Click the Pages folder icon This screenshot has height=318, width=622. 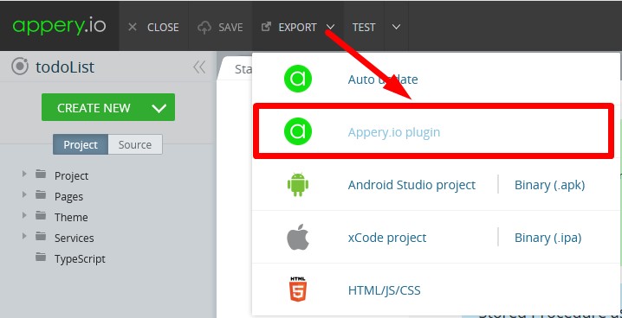pyautogui.click(x=41, y=195)
